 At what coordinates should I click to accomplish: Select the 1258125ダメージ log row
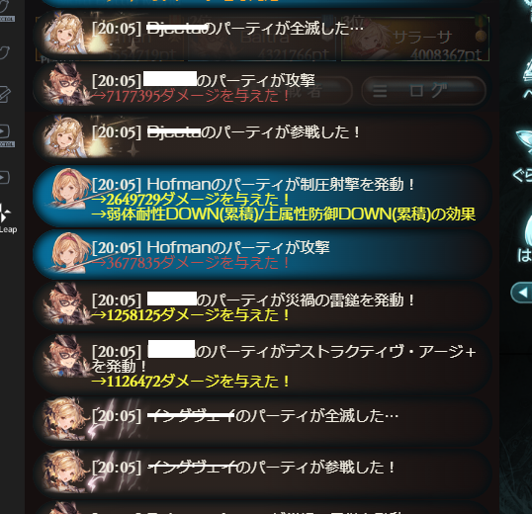(x=262, y=306)
